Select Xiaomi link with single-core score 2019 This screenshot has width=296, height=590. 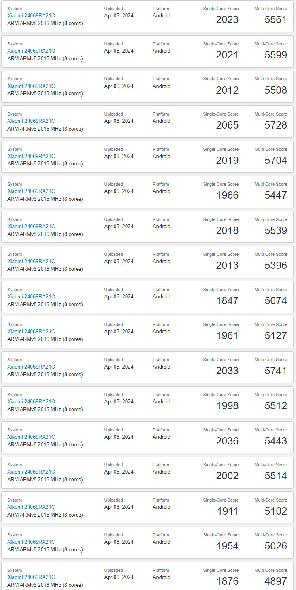coord(31,156)
